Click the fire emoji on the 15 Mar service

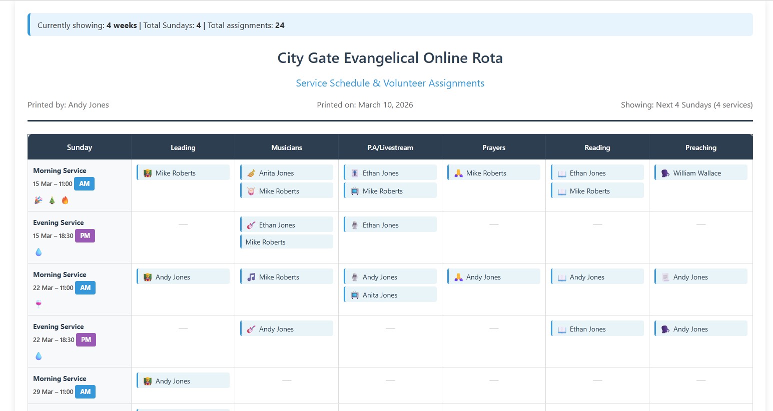pos(65,200)
